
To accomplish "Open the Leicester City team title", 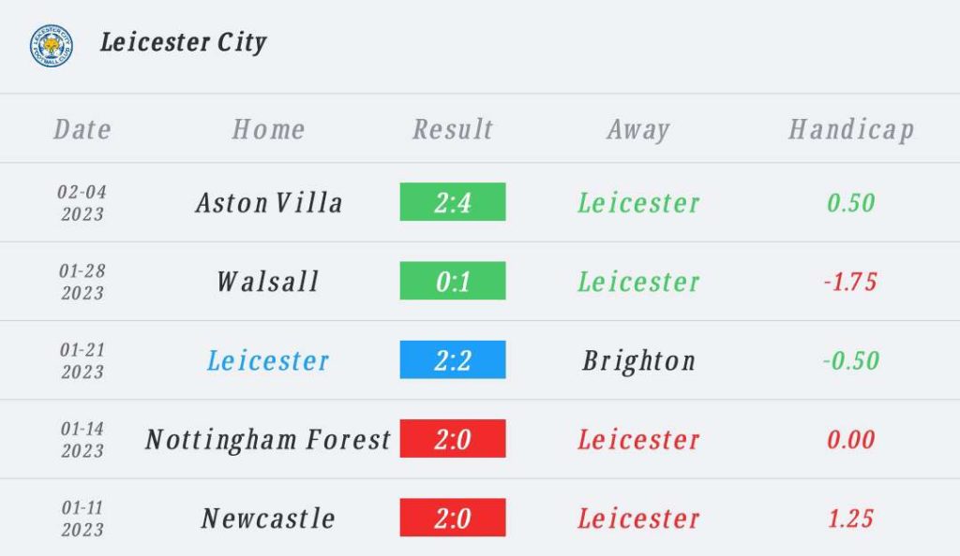I will (184, 42).
